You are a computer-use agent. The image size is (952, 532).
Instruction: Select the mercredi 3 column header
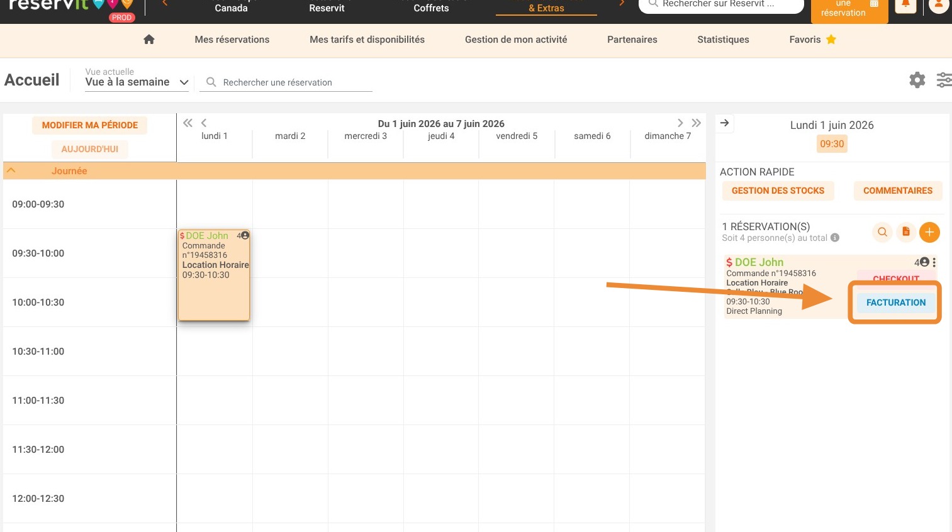tap(366, 136)
